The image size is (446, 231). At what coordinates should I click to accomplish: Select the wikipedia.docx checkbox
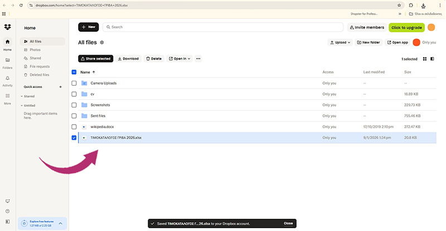[74, 127]
